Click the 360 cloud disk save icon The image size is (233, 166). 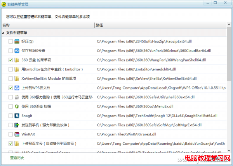pyautogui.click(x=17, y=51)
